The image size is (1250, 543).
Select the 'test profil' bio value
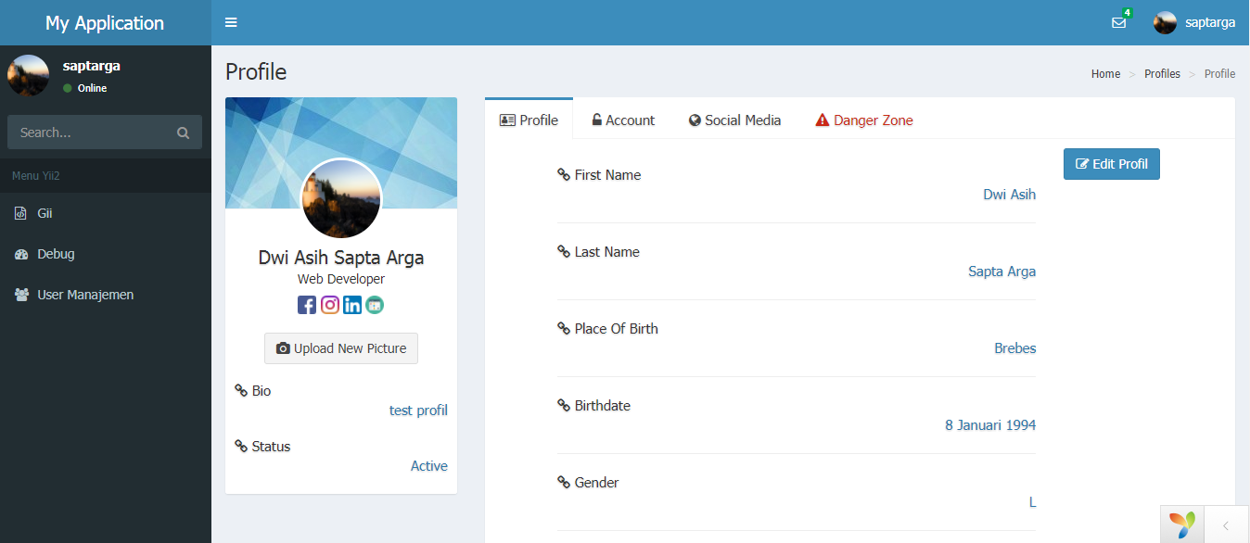[418, 410]
